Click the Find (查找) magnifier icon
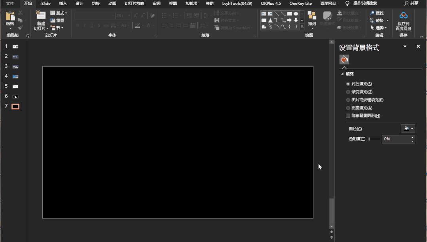427x242 pixels. pyautogui.click(x=372, y=13)
